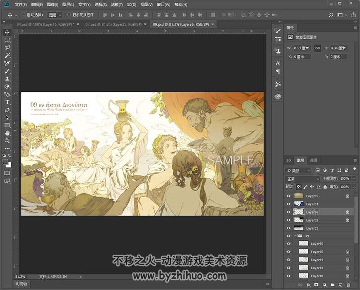Open the Timeline panel tab
Screen dimensions: 360x290
coord(22,284)
